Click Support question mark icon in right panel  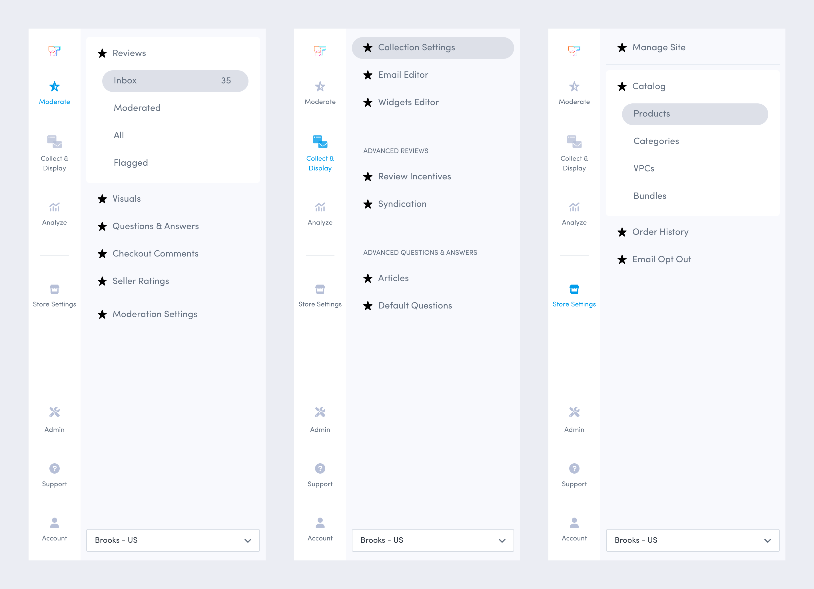(574, 468)
